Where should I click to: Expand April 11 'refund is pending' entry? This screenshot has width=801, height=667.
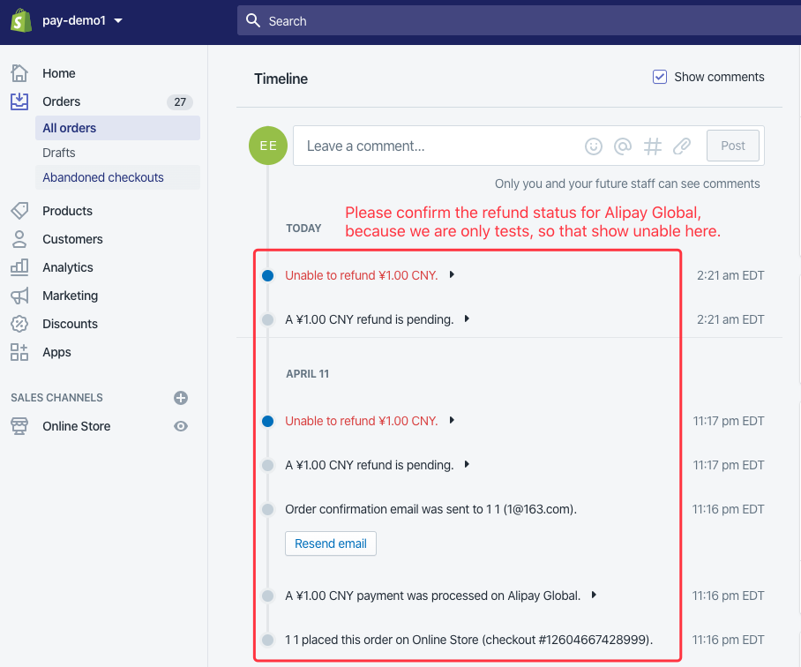click(467, 465)
